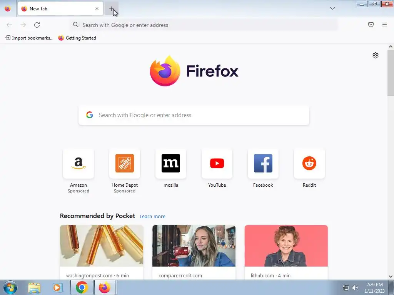The height and width of the screenshot is (295, 394).
Task: Open a new tab with the plus button
Action: (x=111, y=9)
